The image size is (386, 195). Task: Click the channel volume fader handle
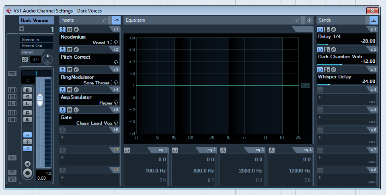(x=39, y=100)
